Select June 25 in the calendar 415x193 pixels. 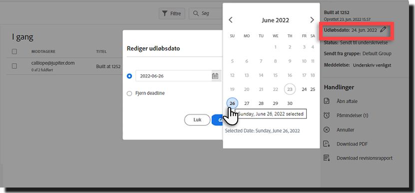[x=313, y=90]
